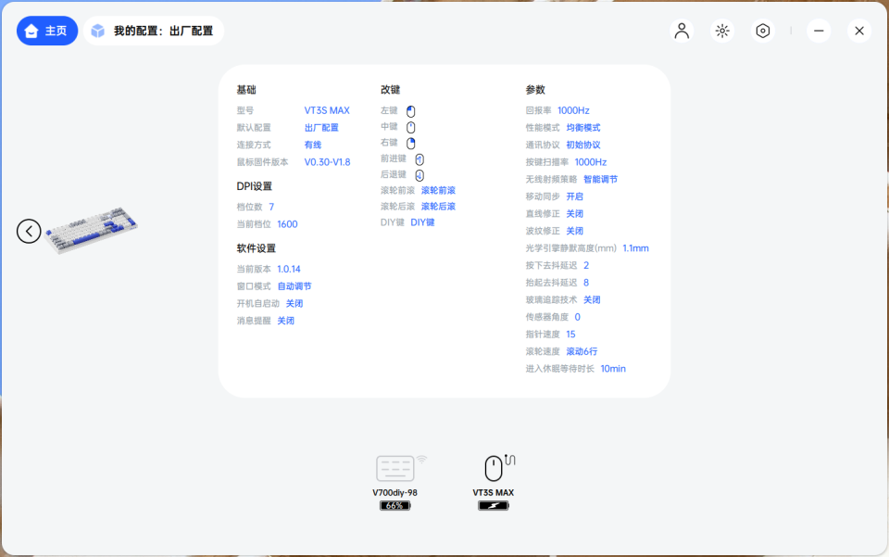This screenshot has width=889, height=557.
Task: Select the V700diy-98 keyboard device icon
Action: pos(395,468)
